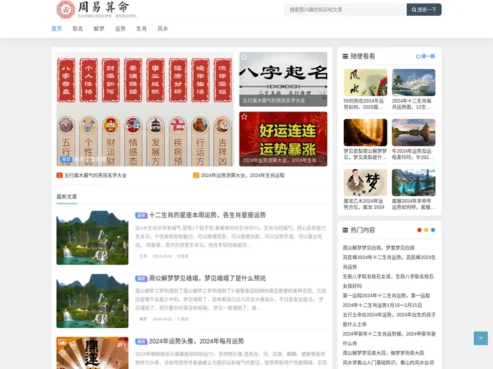Open the 好运连连 运势暴涨 banner
This screenshot has height=369, width=493.
point(283,139)
